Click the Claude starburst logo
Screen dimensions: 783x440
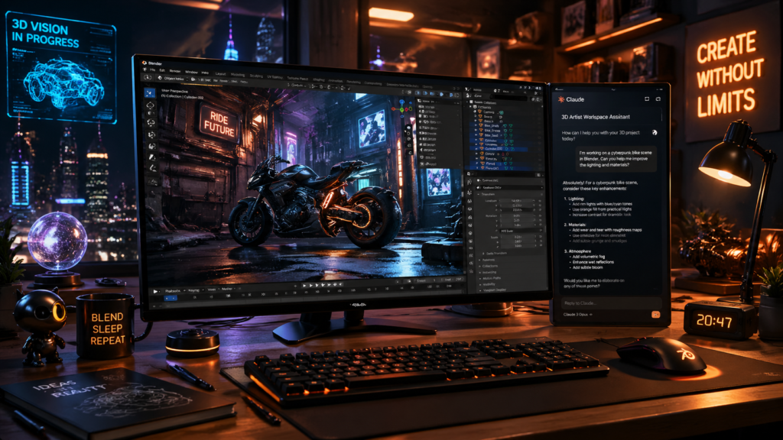[x=561, y=99]
